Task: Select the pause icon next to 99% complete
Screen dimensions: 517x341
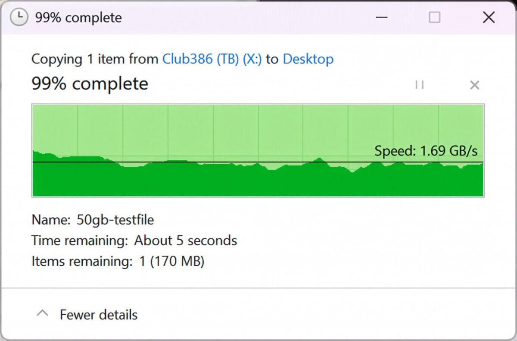Action: pyautogui.click(x=419, y=85)
